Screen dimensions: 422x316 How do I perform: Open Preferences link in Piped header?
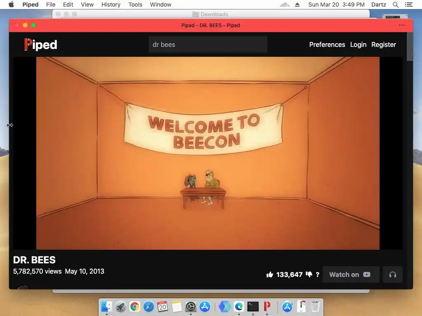pyautogui.click(x=327, y=44)
